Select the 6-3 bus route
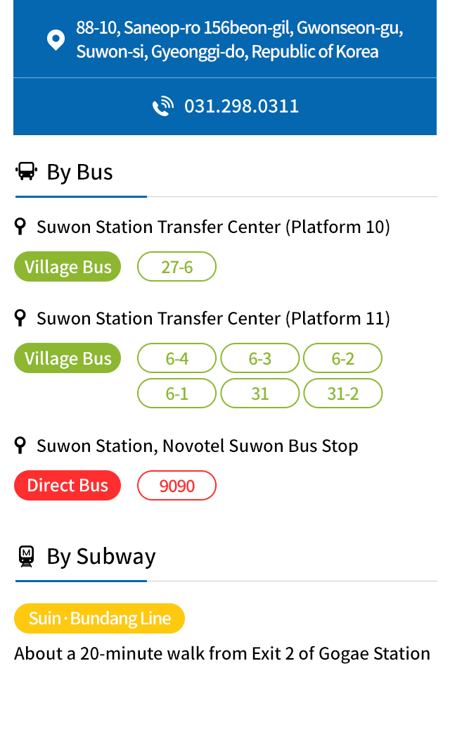Image resolution: width=450 pixels, height=730 pixels. click(x=260, y=358)
